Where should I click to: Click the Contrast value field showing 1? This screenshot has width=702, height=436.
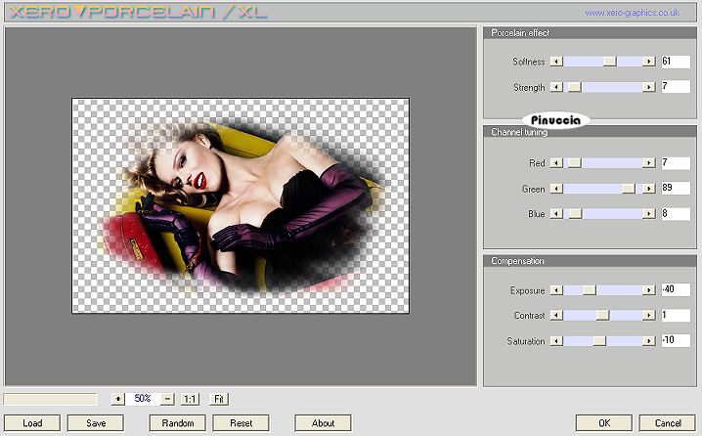pos(676,315)
